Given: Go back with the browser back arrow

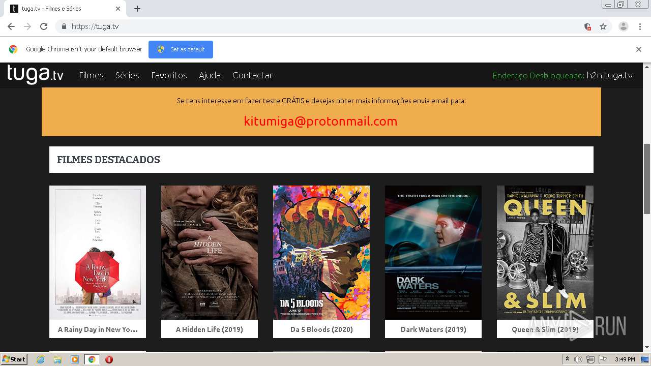Looking at the screenshot, I should coord(11,26).
